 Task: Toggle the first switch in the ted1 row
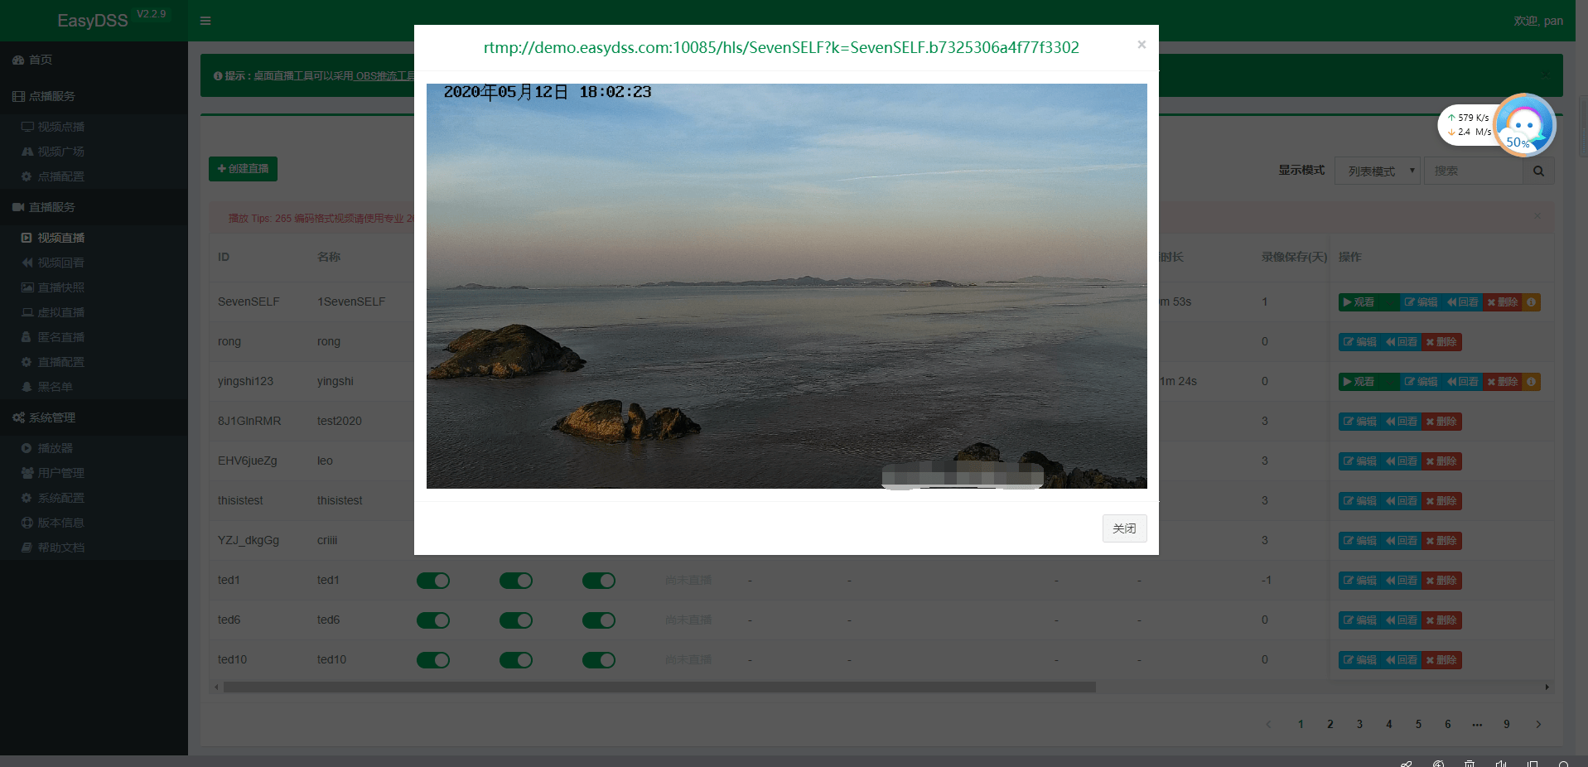(432, 581)
